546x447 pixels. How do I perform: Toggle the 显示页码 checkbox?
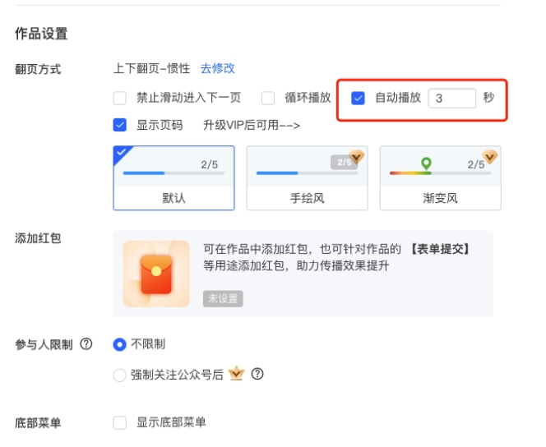pos(120,126)
